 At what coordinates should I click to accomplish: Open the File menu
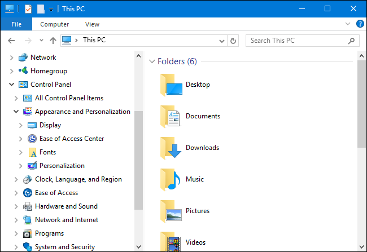[x=16, y=24]
